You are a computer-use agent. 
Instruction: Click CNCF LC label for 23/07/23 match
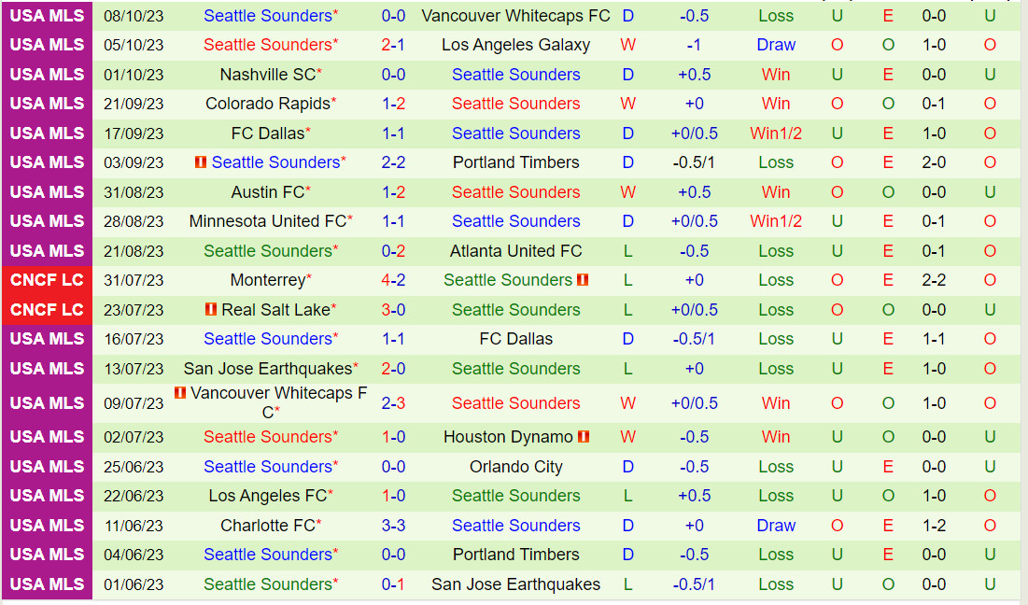click(48, 309)
